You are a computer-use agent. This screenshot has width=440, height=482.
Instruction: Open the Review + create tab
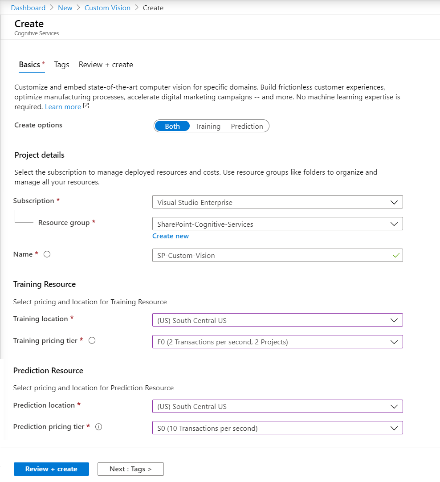[106, 65]
